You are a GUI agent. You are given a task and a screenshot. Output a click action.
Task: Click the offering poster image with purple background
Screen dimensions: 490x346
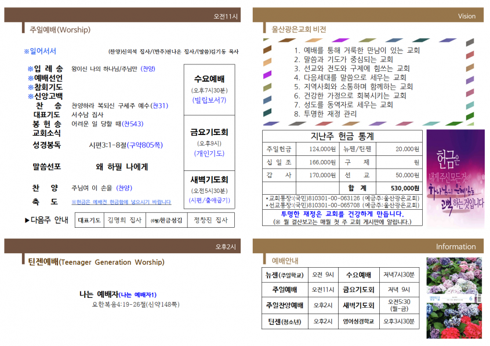(x=455, y=177)
